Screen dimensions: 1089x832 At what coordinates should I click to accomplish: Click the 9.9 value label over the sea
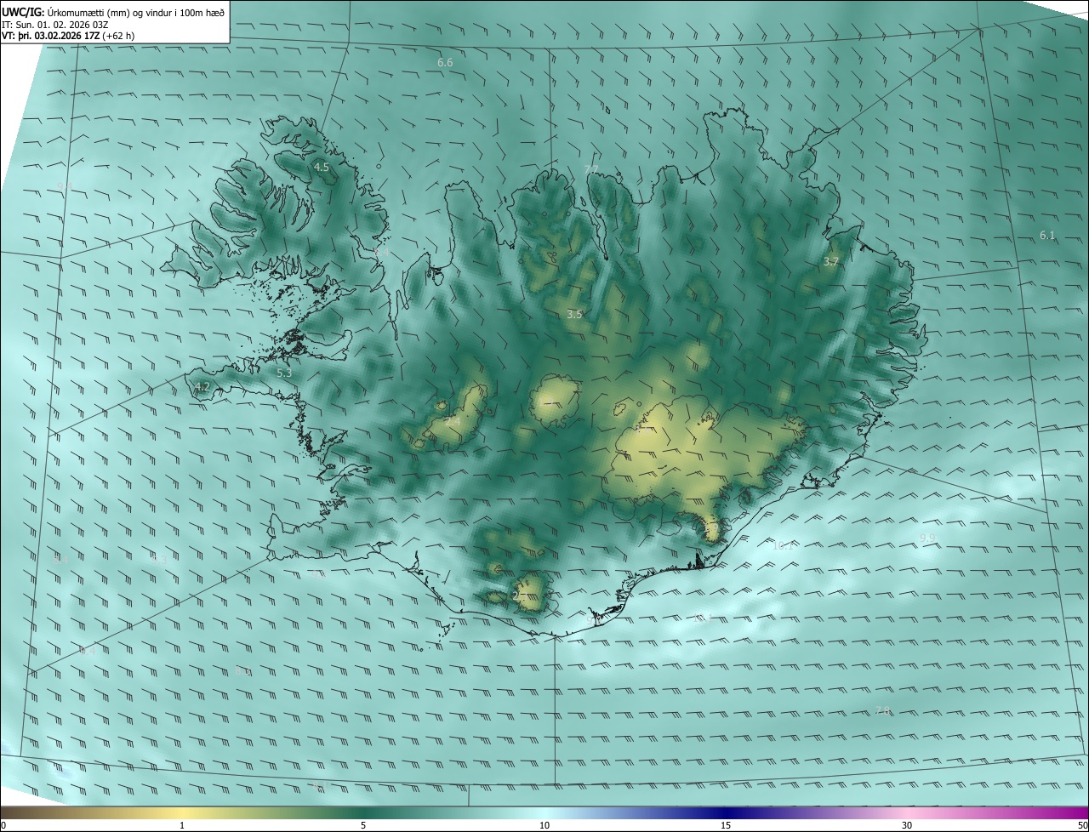click(927, 539)
